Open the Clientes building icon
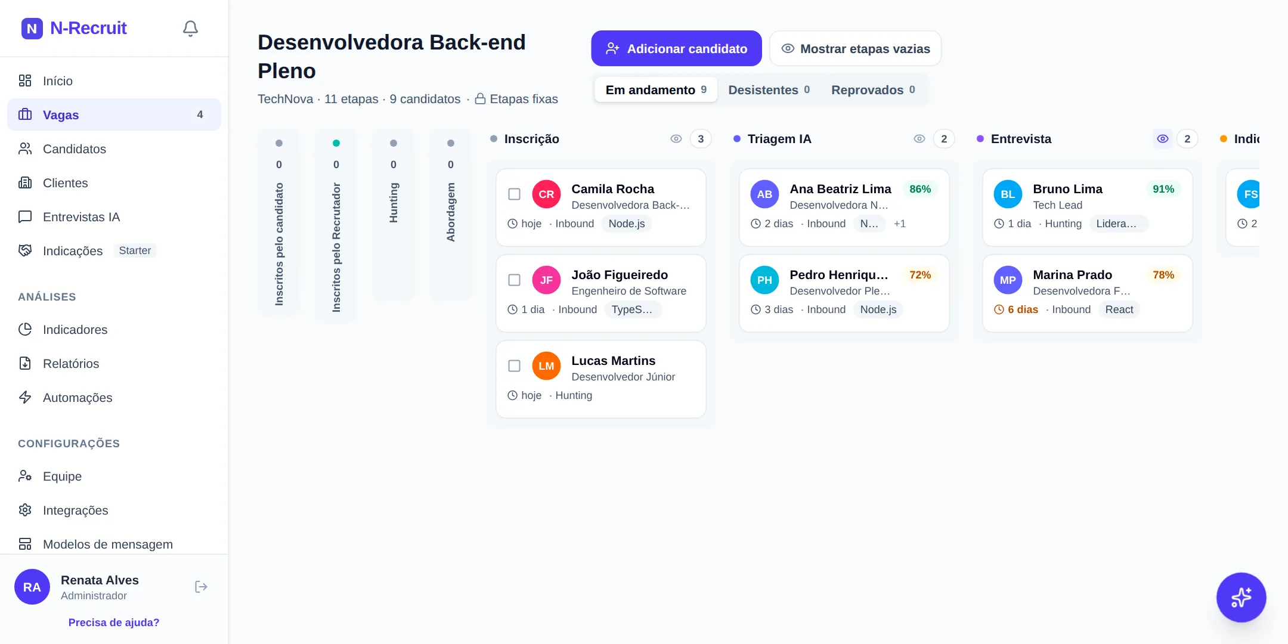 25,182
